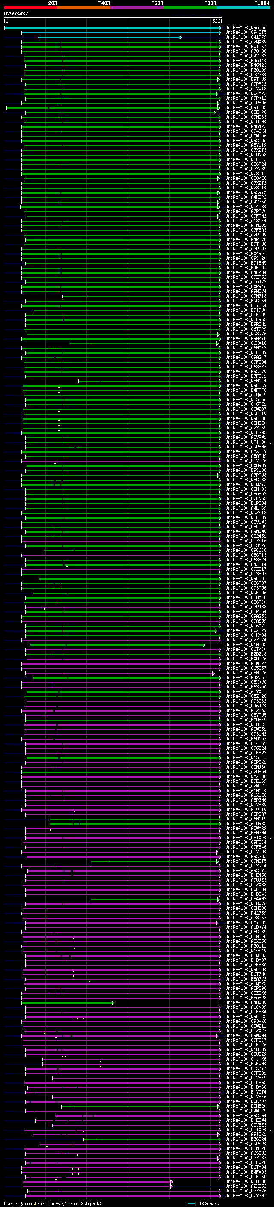Click the cyan ~100% identity legend bar
Image resolution: width=274 pixels, height=1207 pixels.
click(x=243, y=8)
